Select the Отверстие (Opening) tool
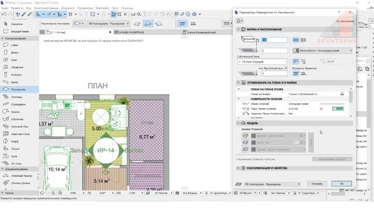Image resolution: width=374 pixels, height=210 pixels. 19,68
